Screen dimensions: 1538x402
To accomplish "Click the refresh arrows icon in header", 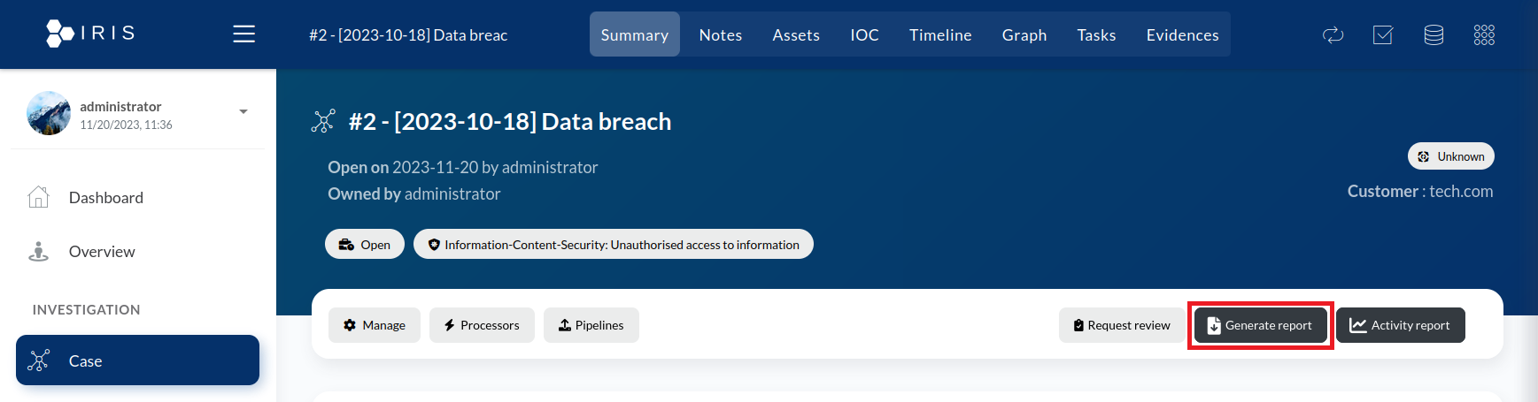I will [x=1333, y=35].
